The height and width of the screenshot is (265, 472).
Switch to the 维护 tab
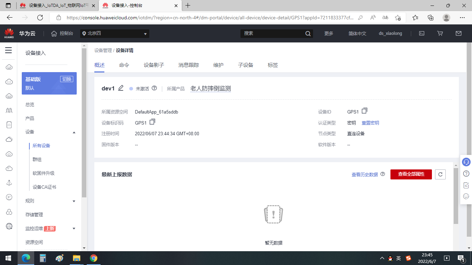coord(218,65)
